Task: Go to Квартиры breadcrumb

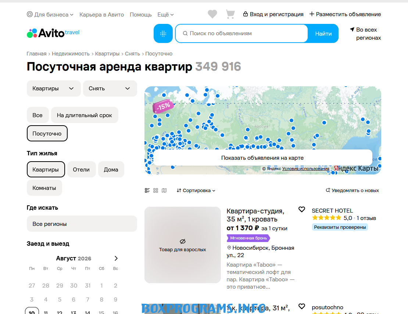Action: pos(107,54)
